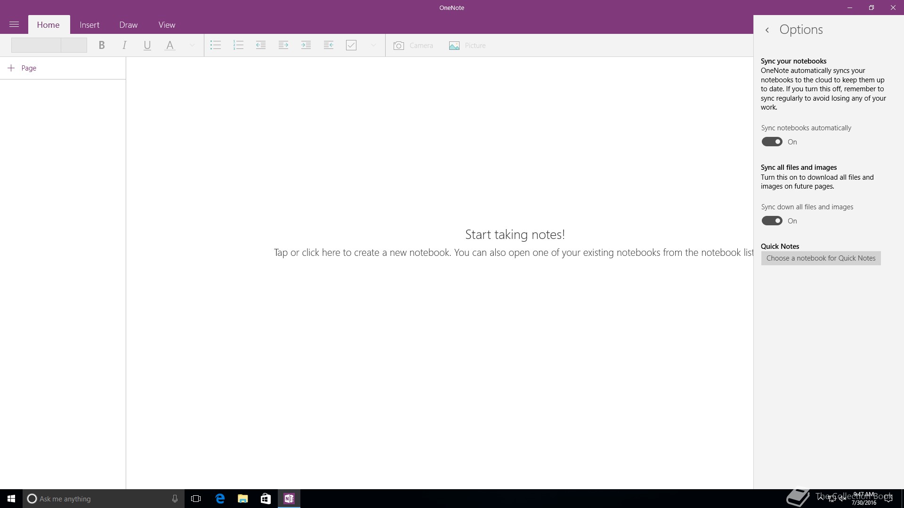Open Task View on the taskbar
Screen dimensions: 904x508
(196, 499)
